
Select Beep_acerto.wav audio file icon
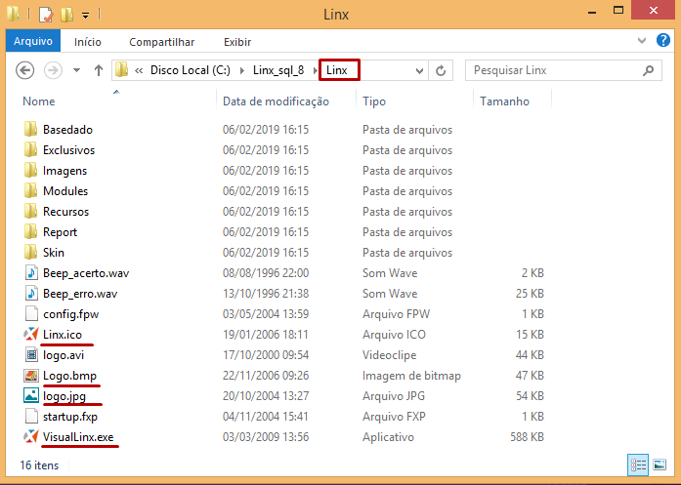coord(31,273)
